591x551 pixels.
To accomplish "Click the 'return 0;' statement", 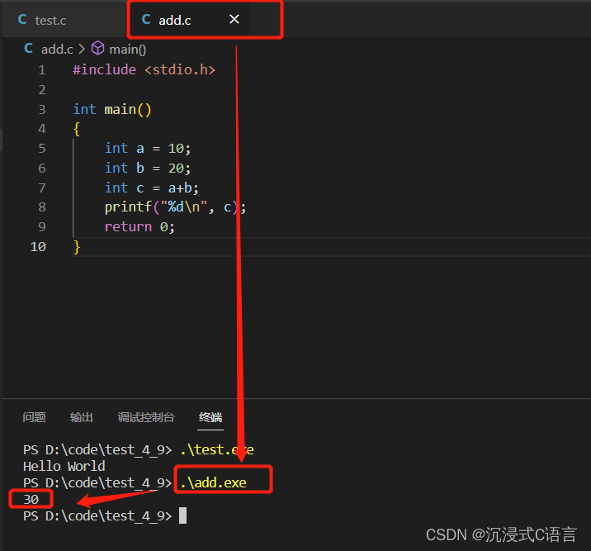I will click(x=139, y=226).
